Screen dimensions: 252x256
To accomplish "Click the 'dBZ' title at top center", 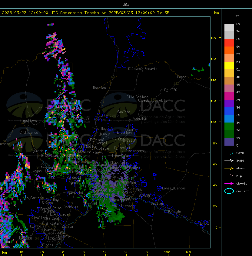I will [126, 5].
